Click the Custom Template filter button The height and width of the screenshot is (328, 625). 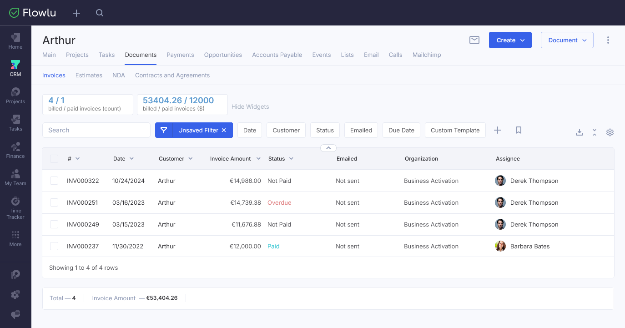pyautogui.click(x=455, y=130)
